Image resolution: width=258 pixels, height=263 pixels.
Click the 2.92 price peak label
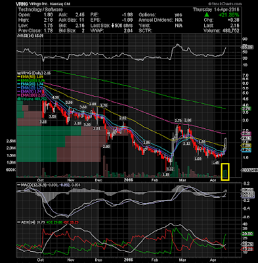[x=123, y=118]
